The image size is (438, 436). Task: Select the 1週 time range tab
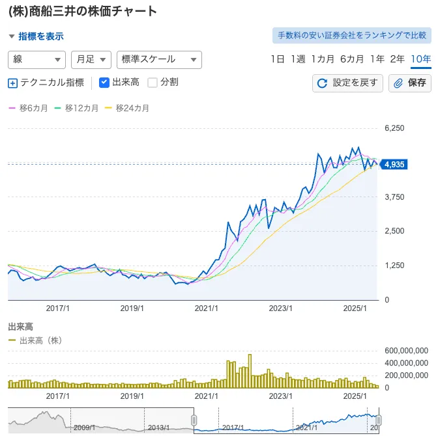click(x=298, y=59)
